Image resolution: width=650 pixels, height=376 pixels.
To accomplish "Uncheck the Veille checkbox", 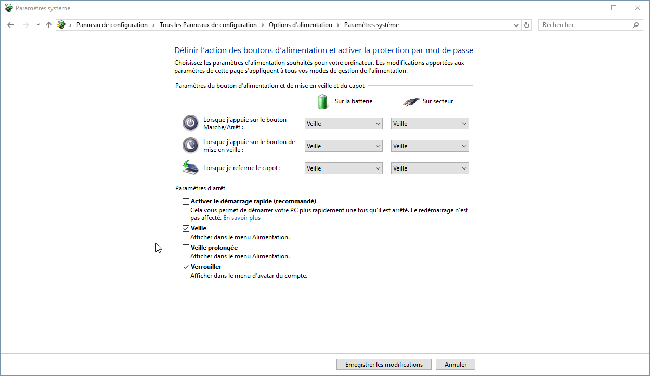I will tap(186, 228).
